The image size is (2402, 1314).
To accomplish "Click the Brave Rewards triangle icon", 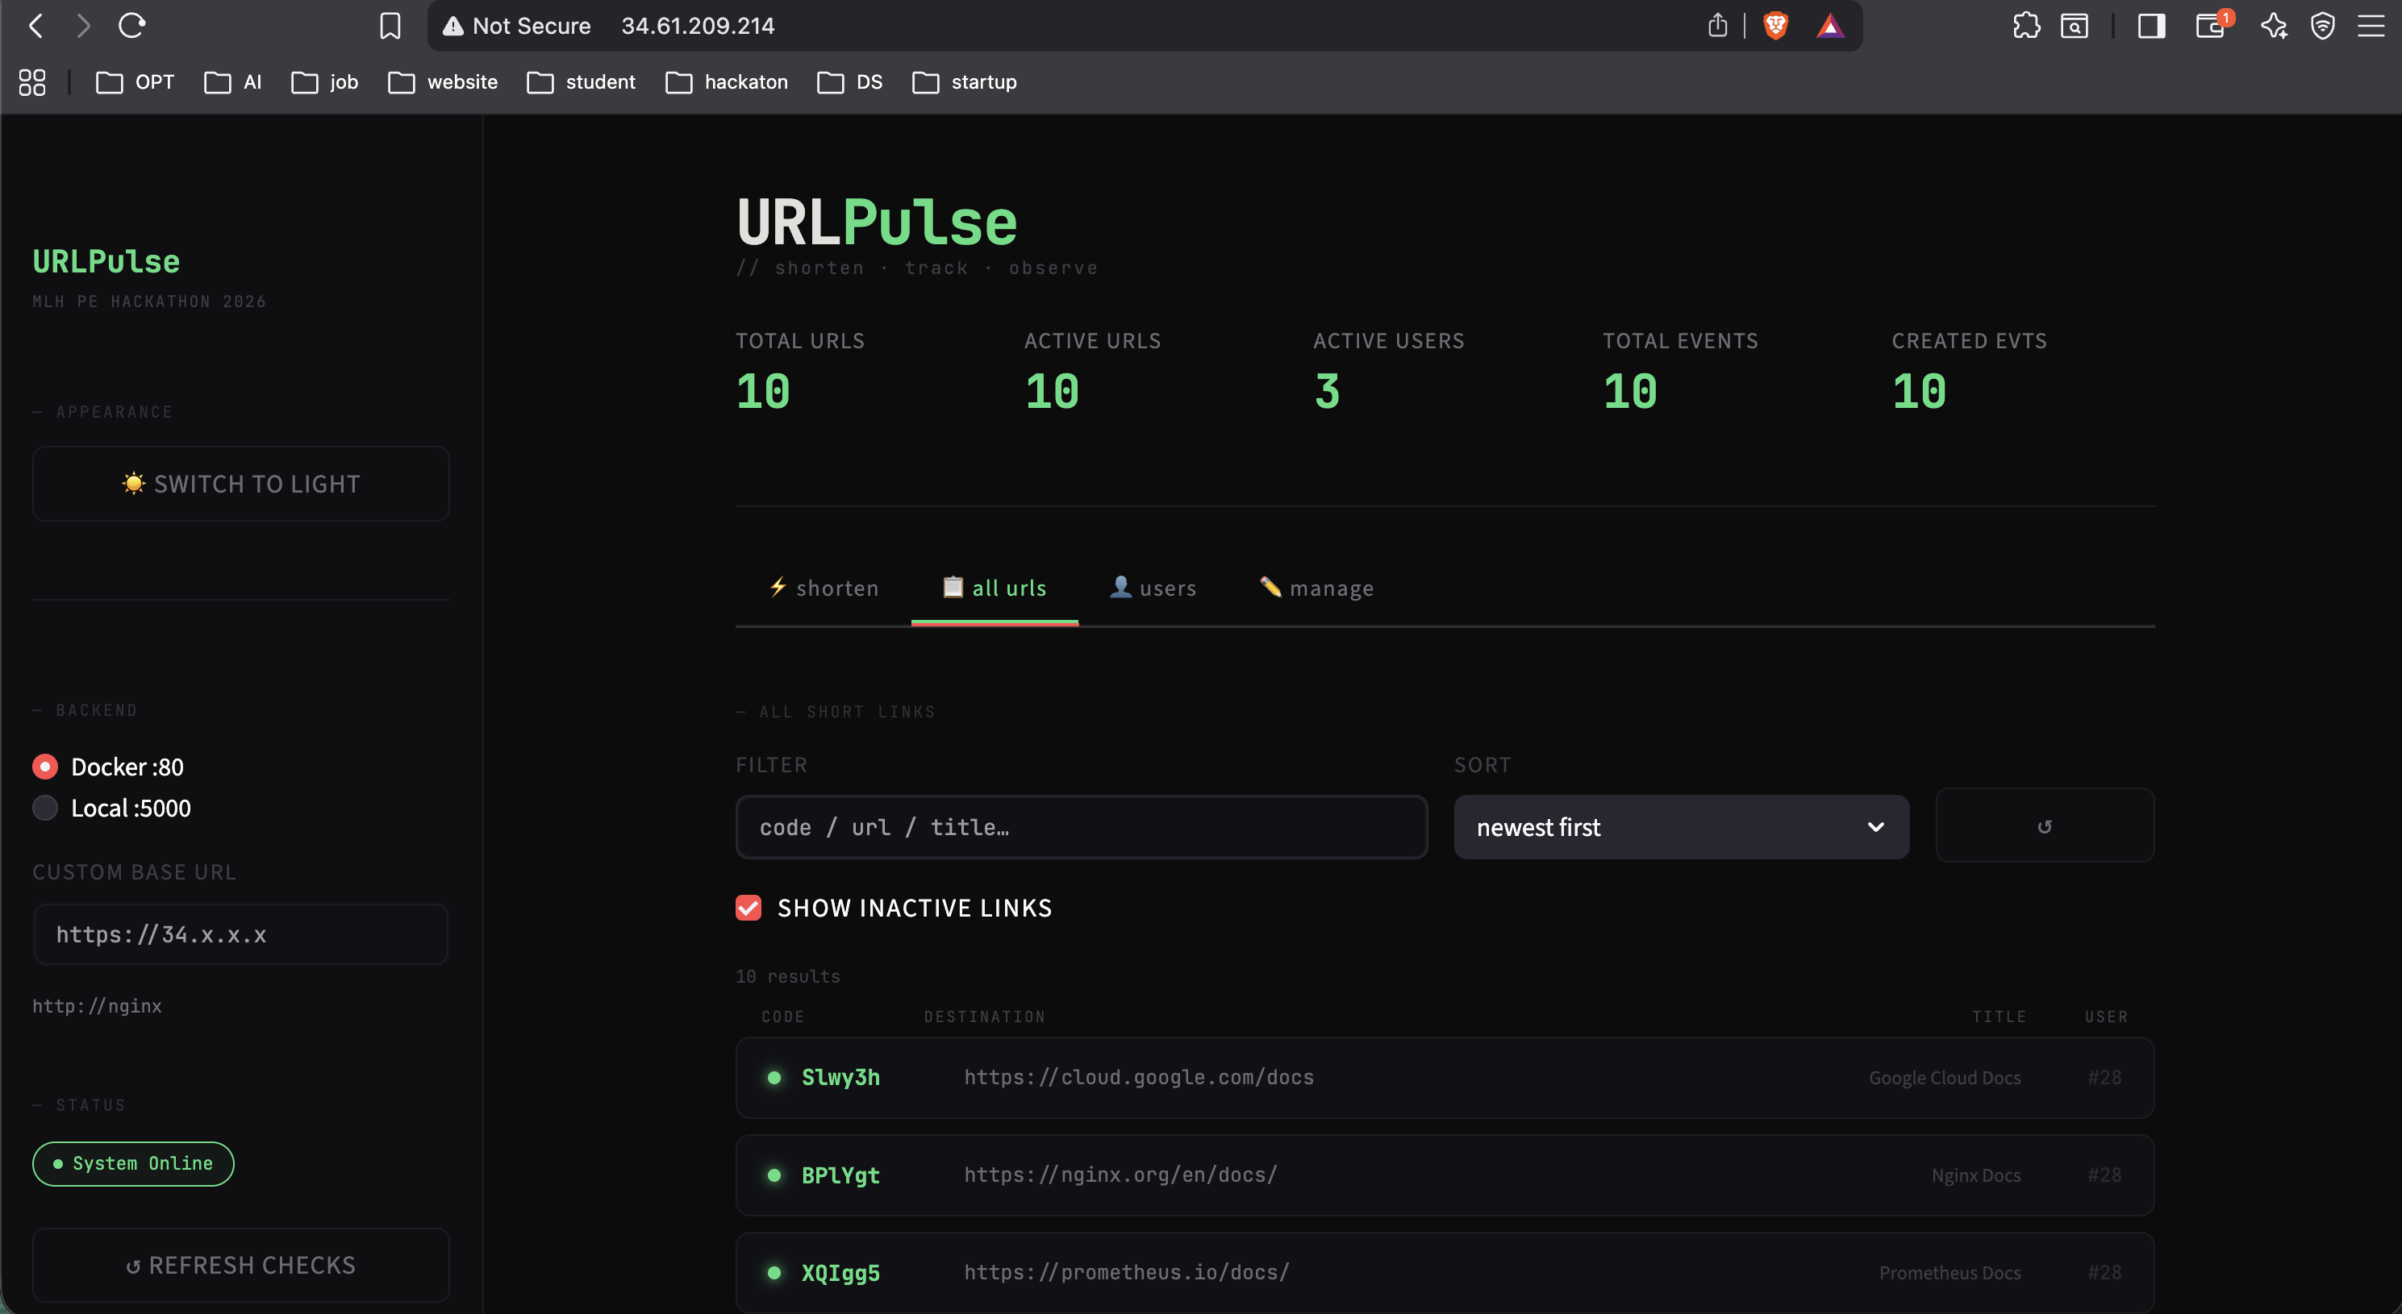I will coord(1830,25).
